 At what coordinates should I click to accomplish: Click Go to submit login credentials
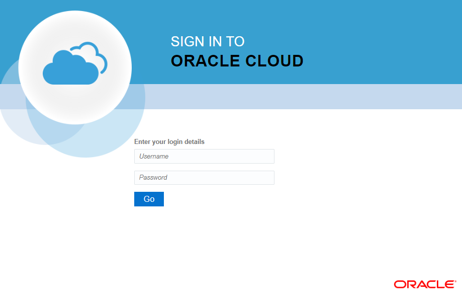click(149, 199)
